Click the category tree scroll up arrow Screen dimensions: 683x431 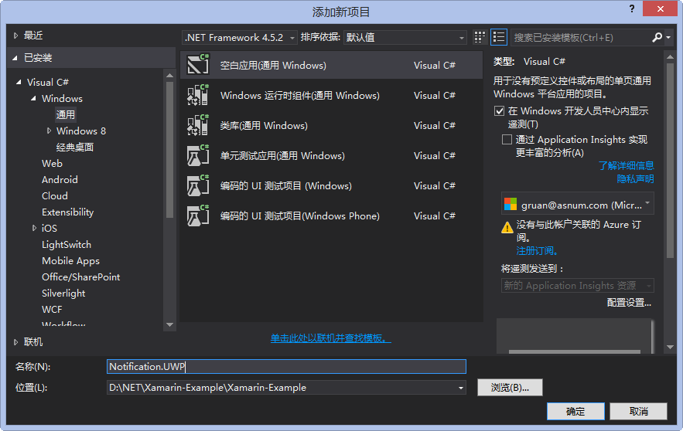pos(170,75)
